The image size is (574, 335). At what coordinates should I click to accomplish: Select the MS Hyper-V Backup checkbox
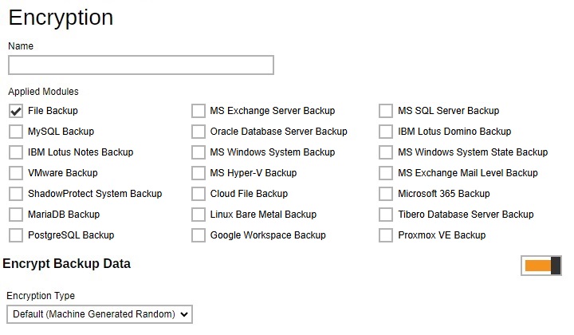(x=199, y=173)
